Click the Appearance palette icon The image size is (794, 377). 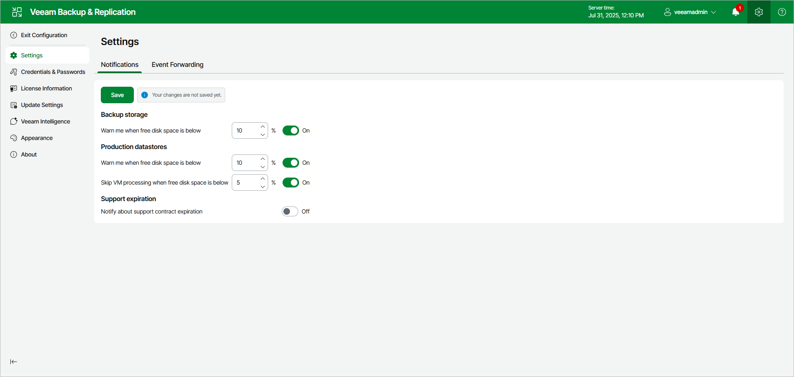click(14, 138)
